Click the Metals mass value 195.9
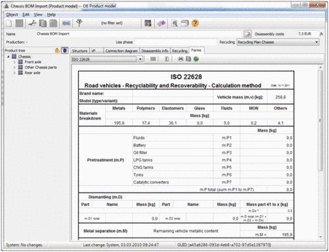Screen dimensions: 329x252 119,123
